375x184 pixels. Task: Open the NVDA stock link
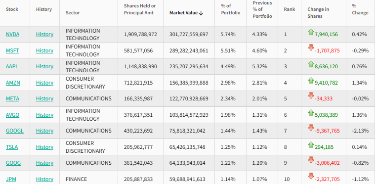13,34
